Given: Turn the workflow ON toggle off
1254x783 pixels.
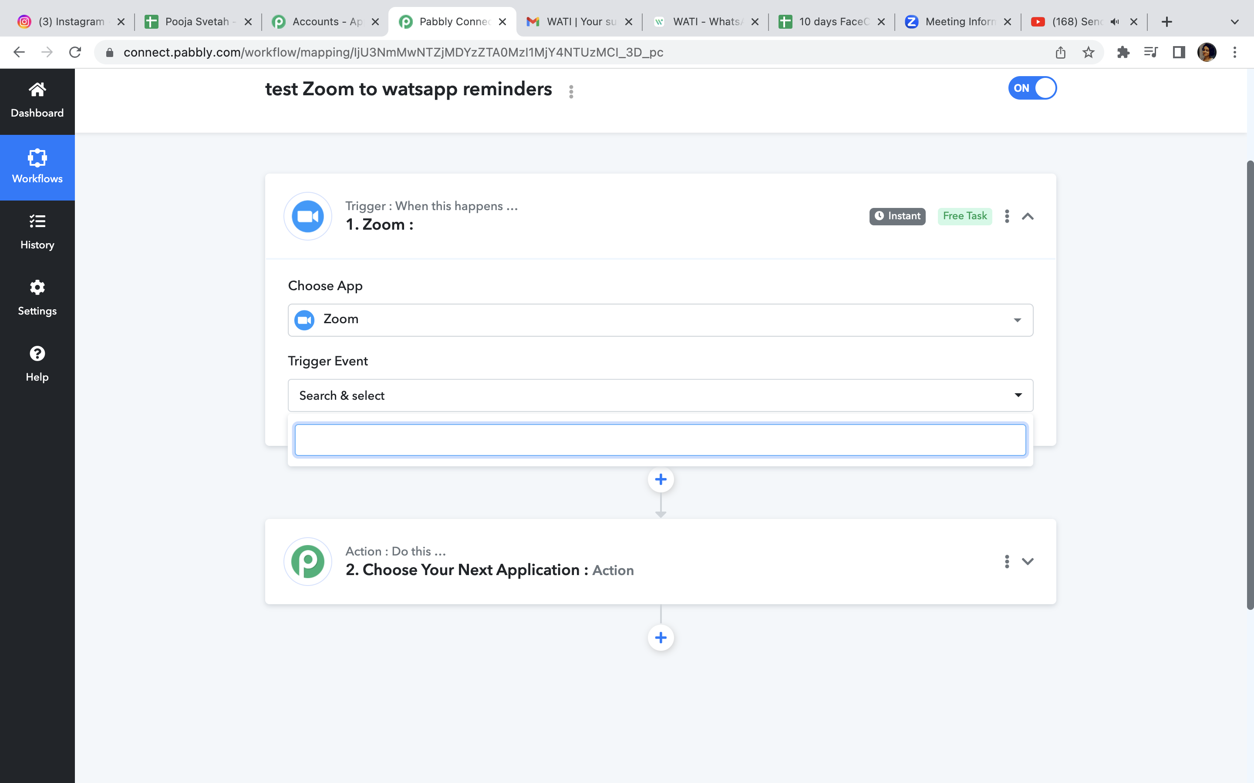Looking at the screenshot, I should click(x=1032, y=88).
